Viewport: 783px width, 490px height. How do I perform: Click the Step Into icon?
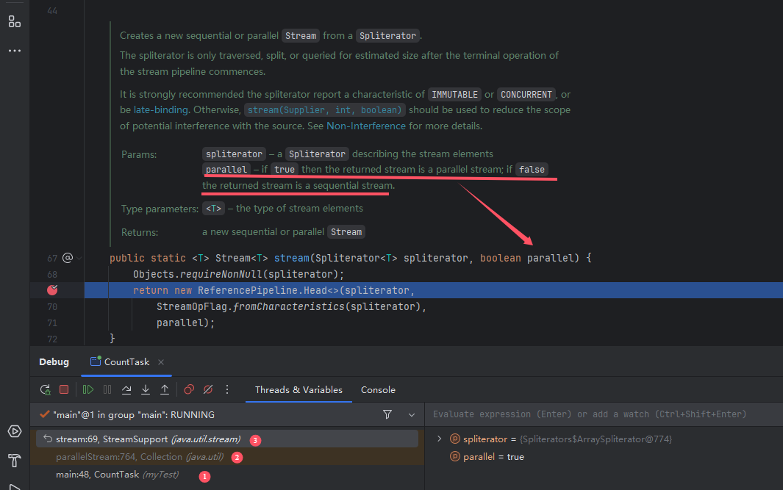(146, 390)
